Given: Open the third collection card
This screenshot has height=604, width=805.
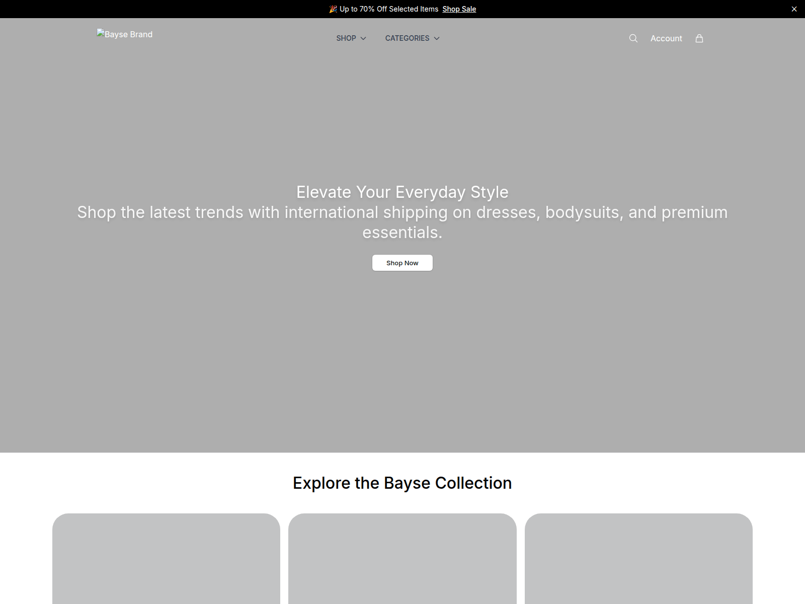Looking at the screenshot, I should pos(638,559).
